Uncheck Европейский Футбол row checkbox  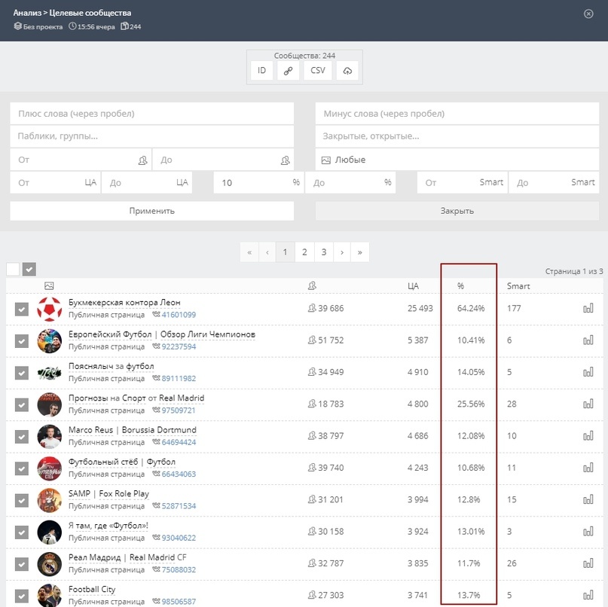22,341
